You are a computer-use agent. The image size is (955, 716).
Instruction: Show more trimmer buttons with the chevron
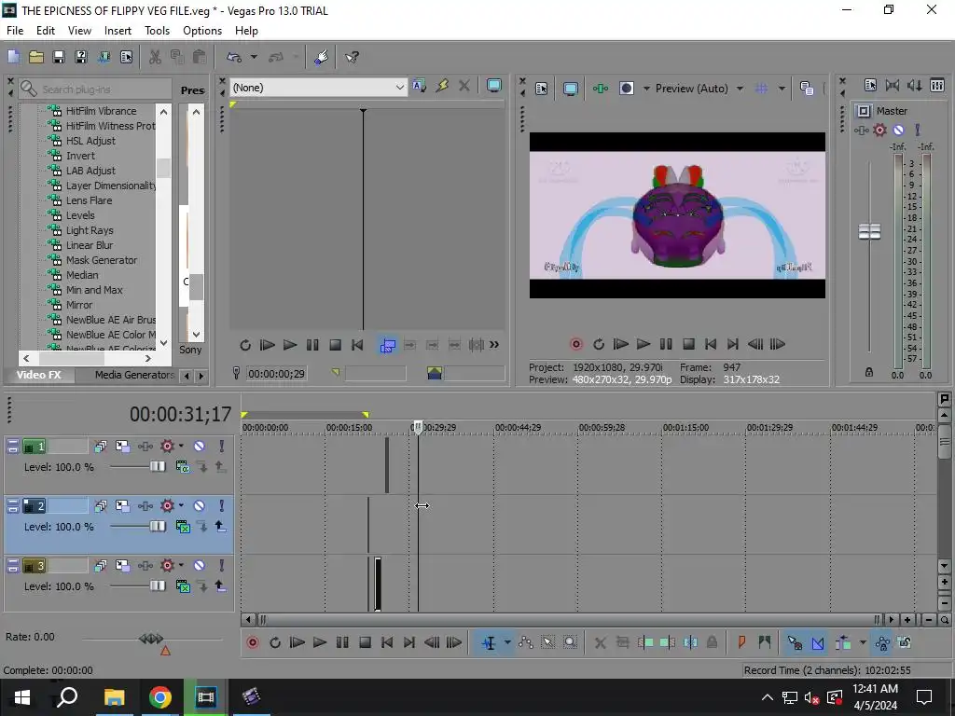click(494, 345)
